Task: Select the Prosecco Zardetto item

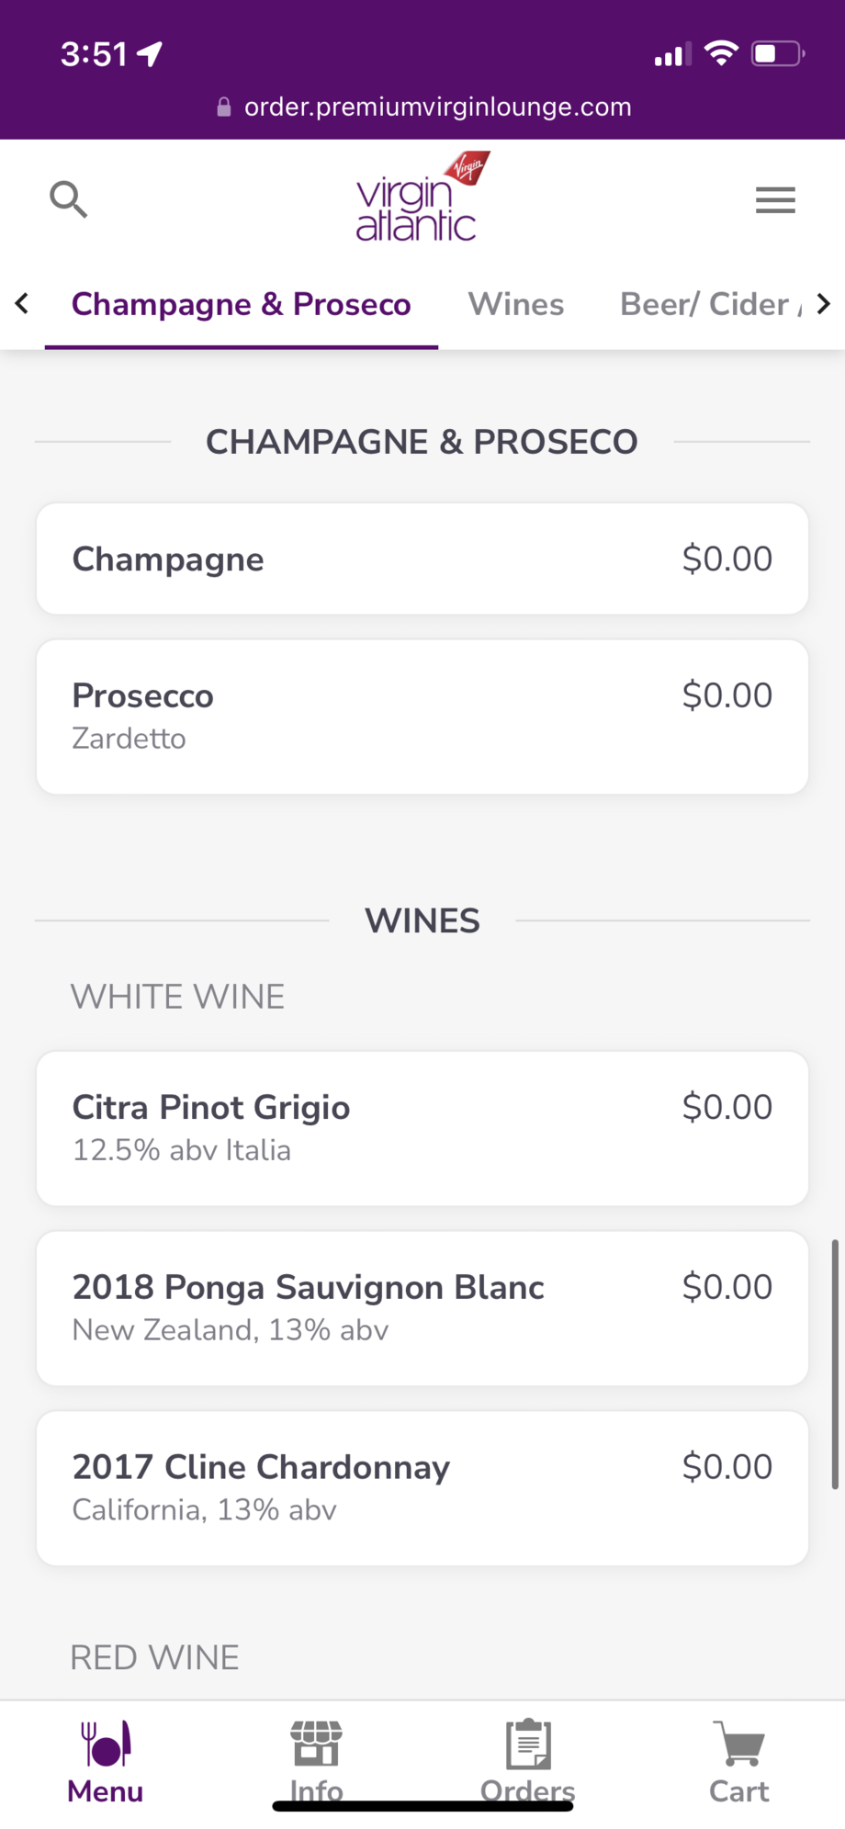Action: point(422,717)
